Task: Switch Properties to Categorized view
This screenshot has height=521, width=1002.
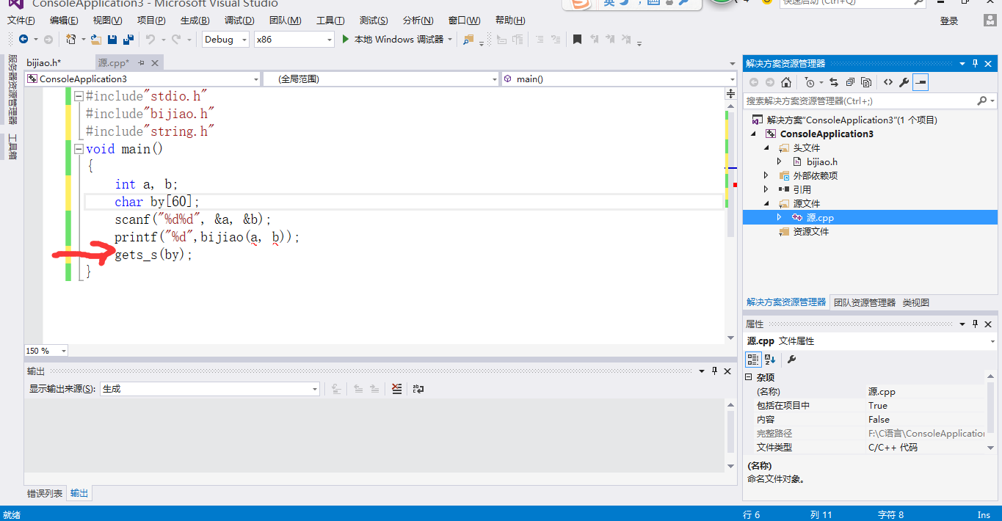Action: click(x=753, y=359)
